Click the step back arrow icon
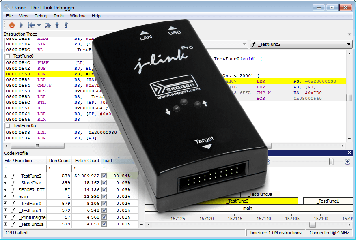Image resolution: width=356 pixels, height=240 pixels. coord(31,25)
